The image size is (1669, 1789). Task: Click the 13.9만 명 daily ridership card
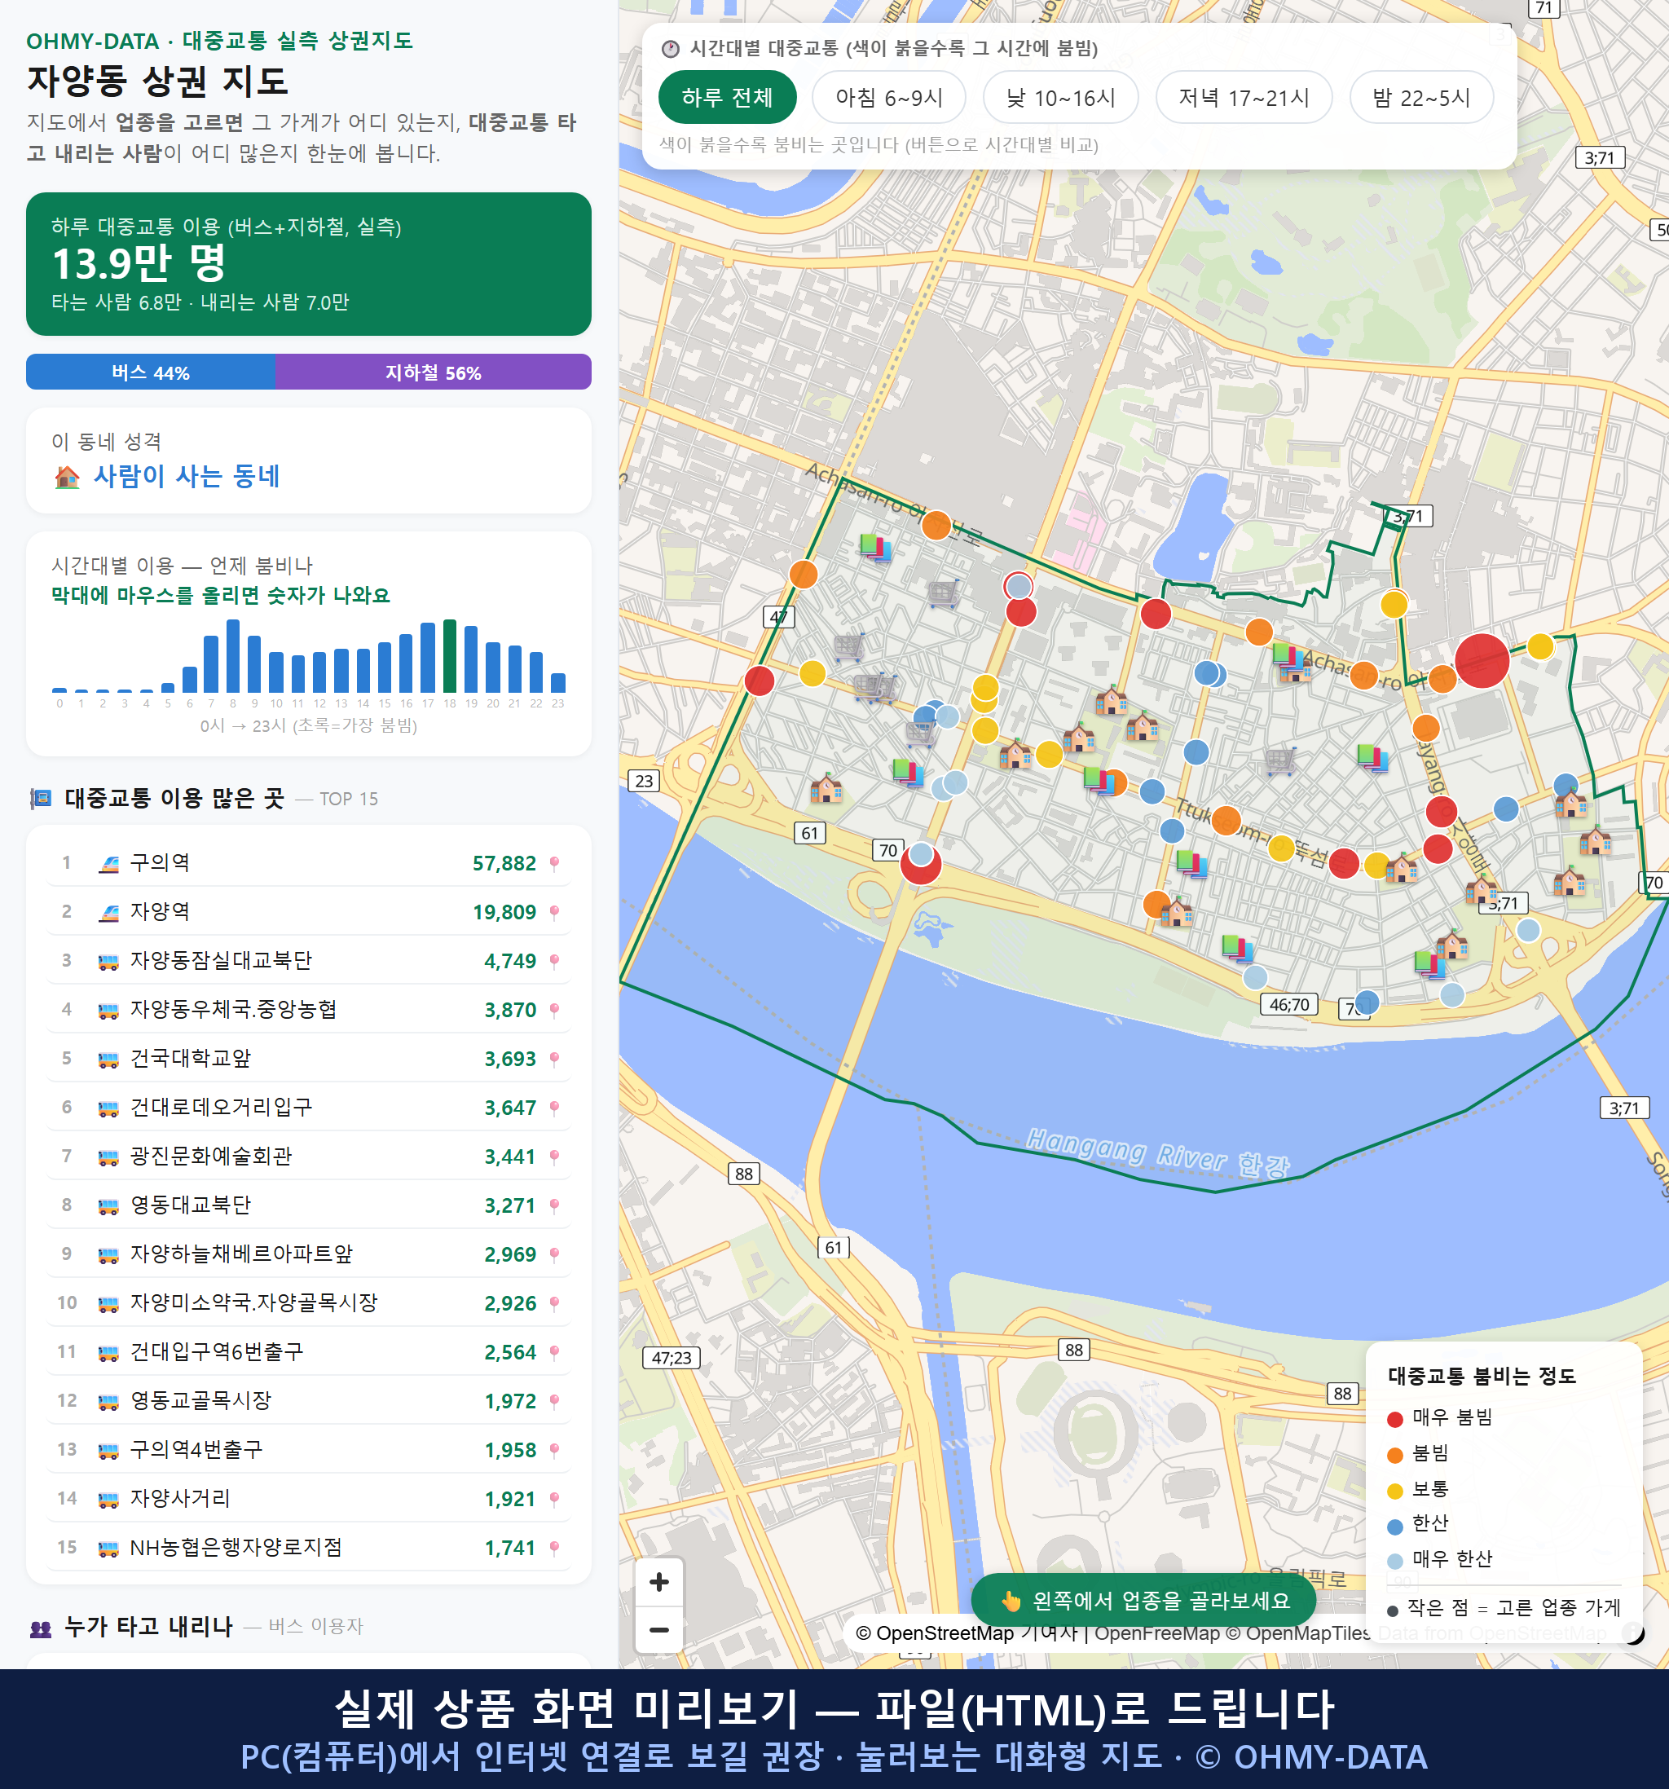309,264
